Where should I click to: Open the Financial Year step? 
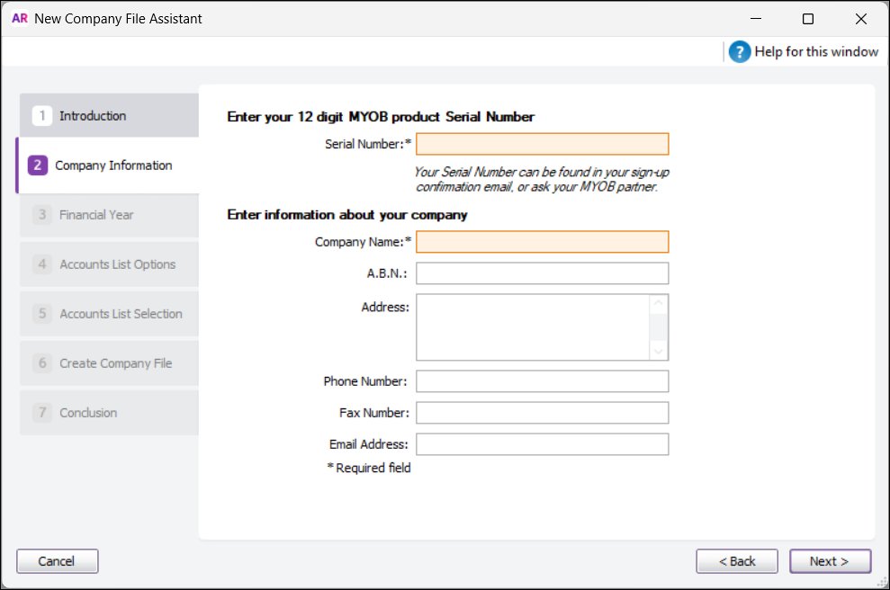coord(108,215)
